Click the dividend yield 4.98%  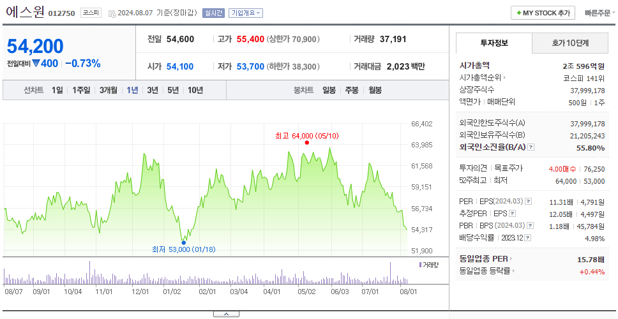pyautogui.click(x=595, y=238)
